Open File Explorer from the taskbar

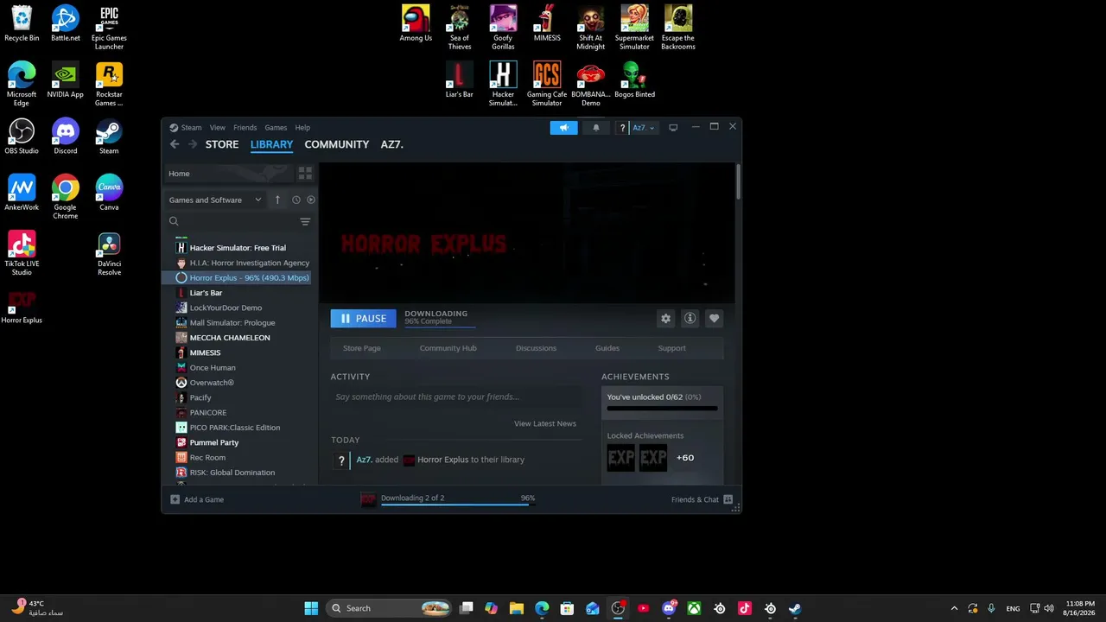point(517,608)
